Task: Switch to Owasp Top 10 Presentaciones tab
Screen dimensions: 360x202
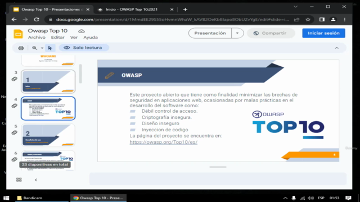Action: [x=51, y=10]
